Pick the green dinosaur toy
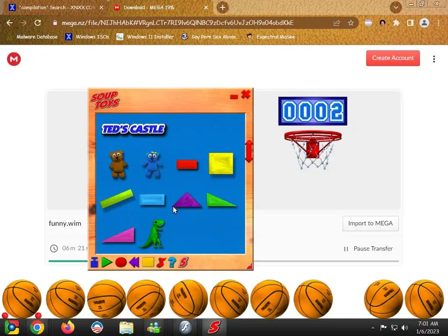The image size is (448, 336). coord(153,234)
